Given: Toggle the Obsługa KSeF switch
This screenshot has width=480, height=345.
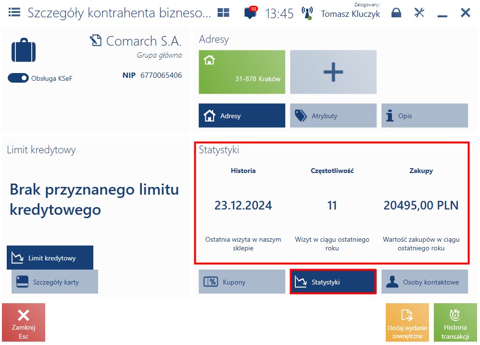Looking at the screenshot, I should point(18,78).
